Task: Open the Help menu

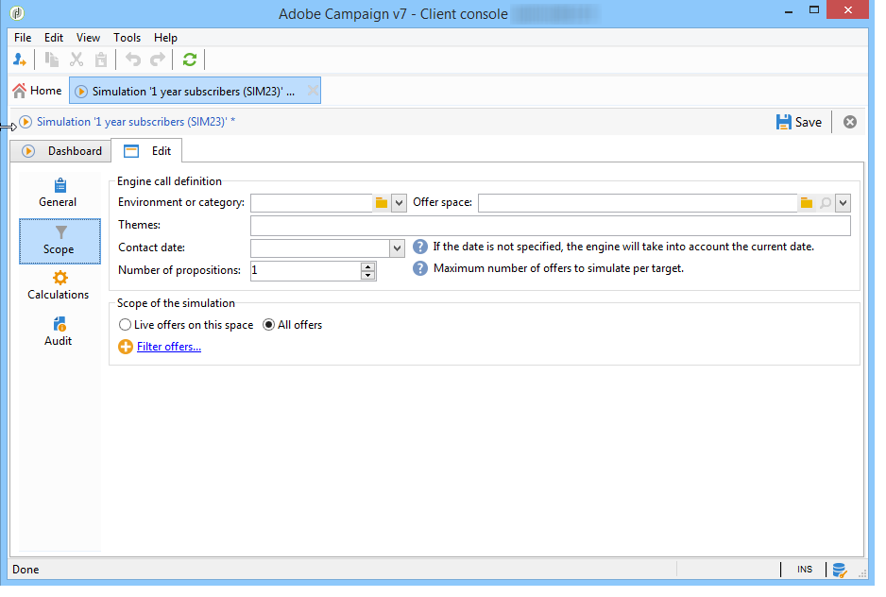Action: [x=165, y=38]
